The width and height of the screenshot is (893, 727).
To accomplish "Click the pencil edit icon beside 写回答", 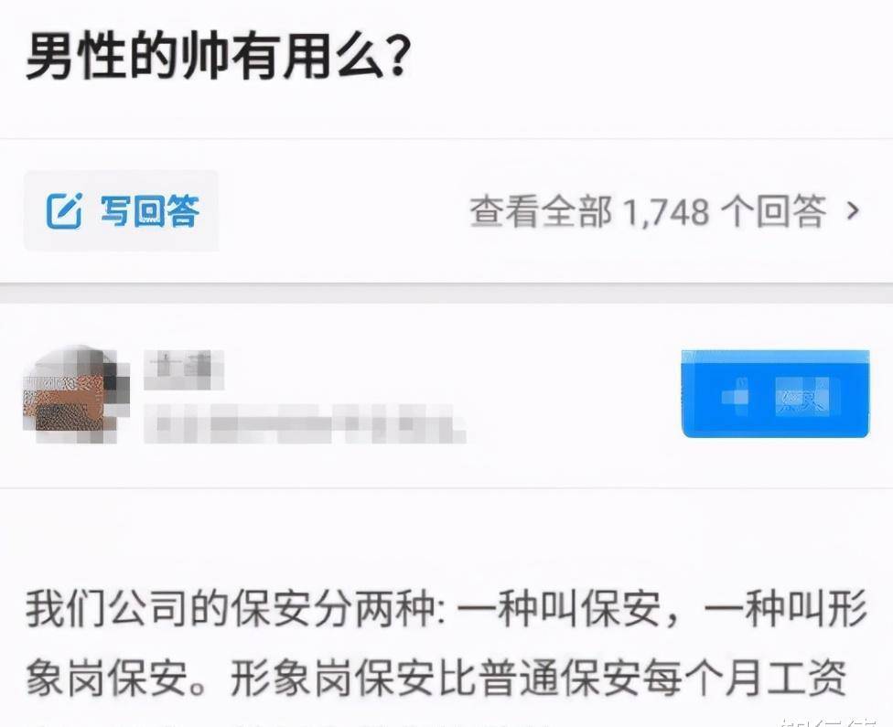I will (x=63, y=210).
